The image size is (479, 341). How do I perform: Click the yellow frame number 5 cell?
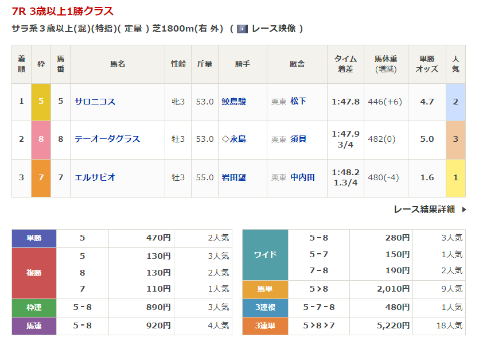pos(41,102)
